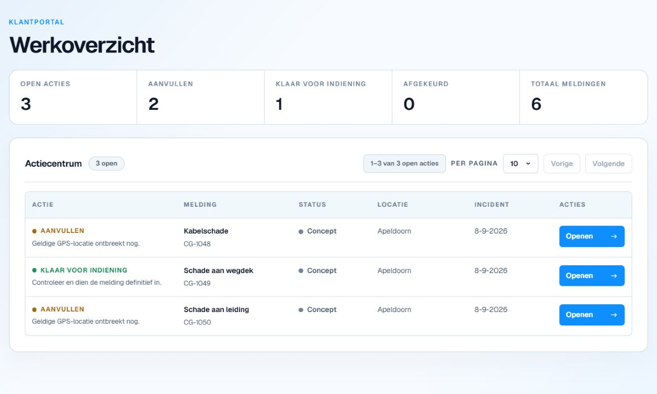The width and height of the screenshot is (657, 394).
Task: Click the report number CG-1050
Action: [197, 322]
